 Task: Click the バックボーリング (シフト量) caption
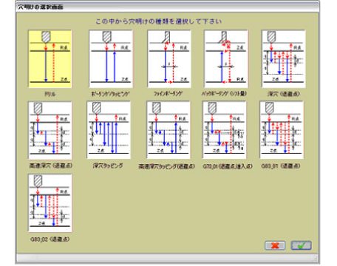224,94
